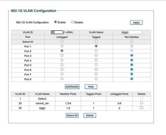Set Port 1 to Not Member
Image resolution: width=166 pixels, height=135 pixels.
132,46
